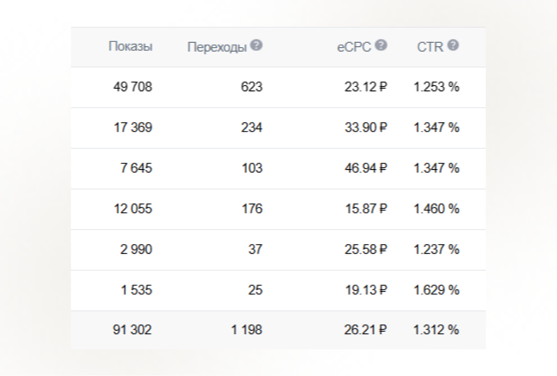Viewport: 557px width, 376px height.
Task: Click the total 1.312 % CTR cell
Action: pyautogui.click(x=436, y=330)
